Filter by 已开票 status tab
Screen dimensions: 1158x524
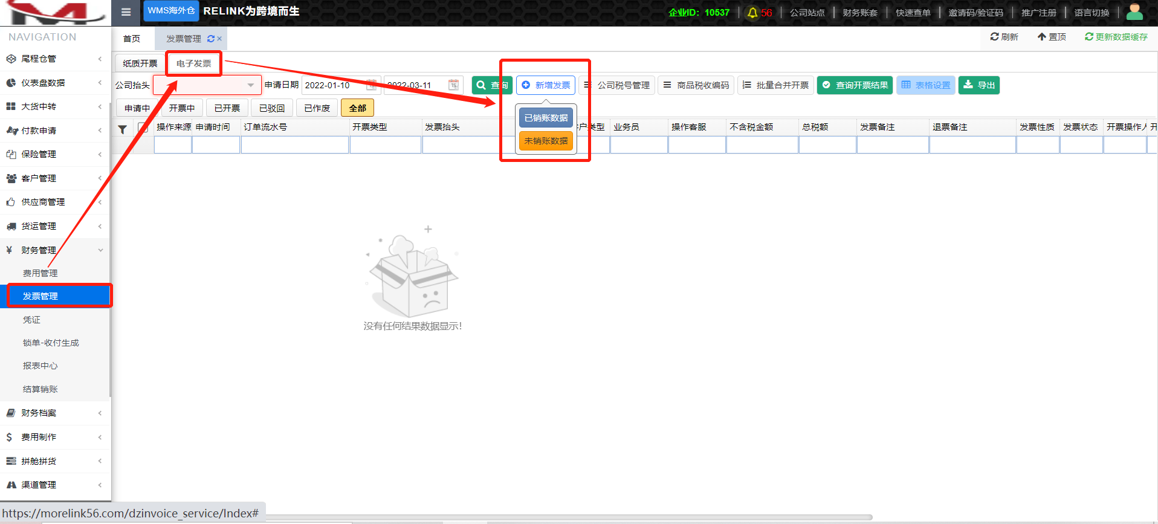coord(227,108)
